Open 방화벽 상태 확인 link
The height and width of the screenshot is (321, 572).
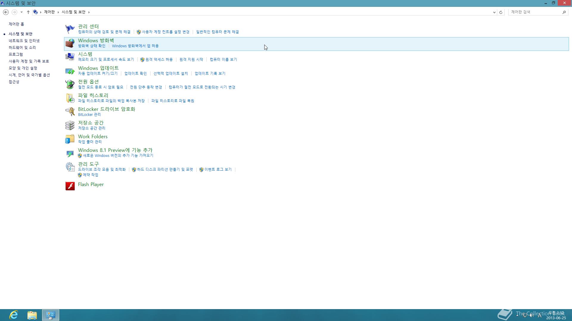pyautogui.click(x=92, y=46)
